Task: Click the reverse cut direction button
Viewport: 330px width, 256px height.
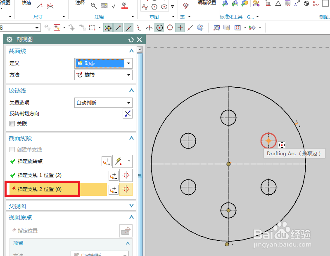Action: click(128, 114)
